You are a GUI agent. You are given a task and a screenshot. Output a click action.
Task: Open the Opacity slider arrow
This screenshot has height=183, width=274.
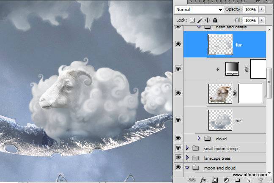coord(262,9)
